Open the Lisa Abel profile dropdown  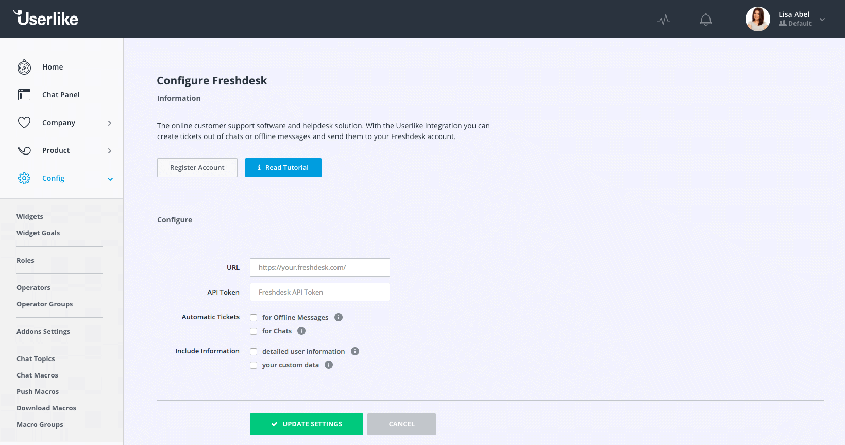pyautogui.click(x=822, y=20)
